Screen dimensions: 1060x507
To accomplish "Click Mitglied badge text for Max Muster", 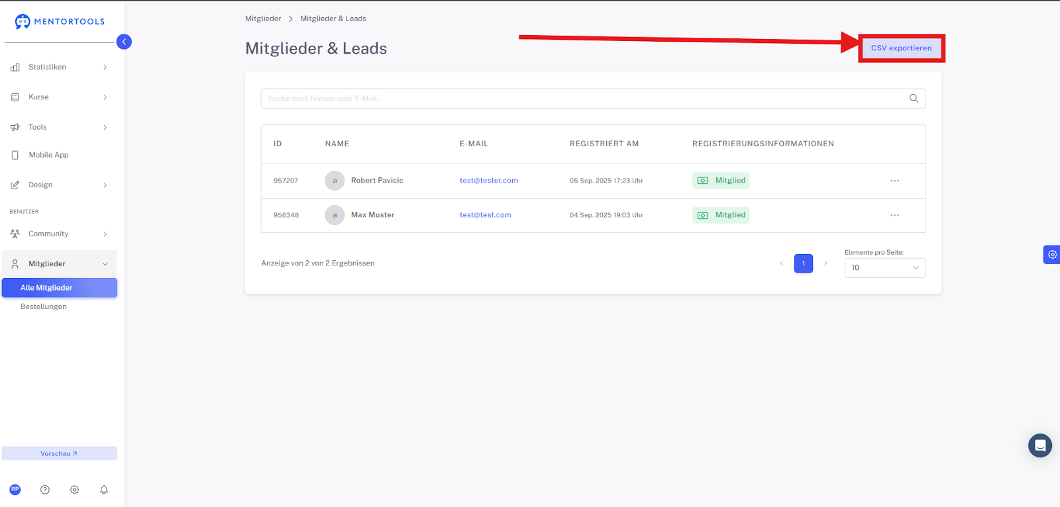I will tap(730, 215).
